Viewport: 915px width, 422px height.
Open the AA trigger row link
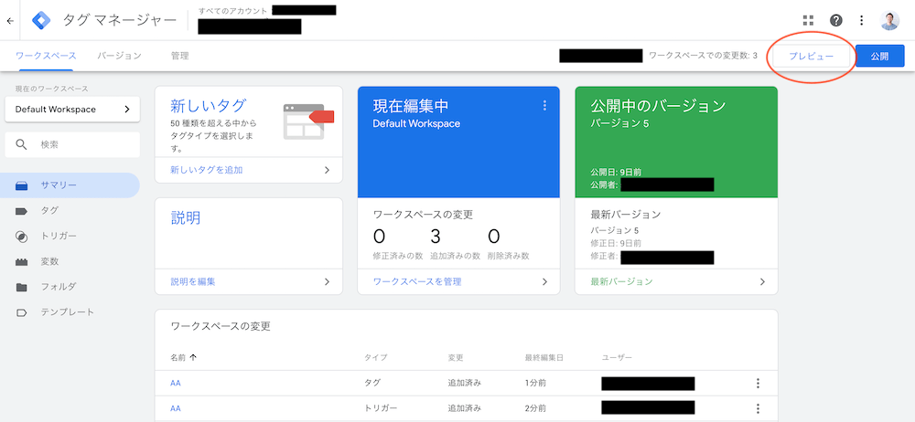[175, 408]
